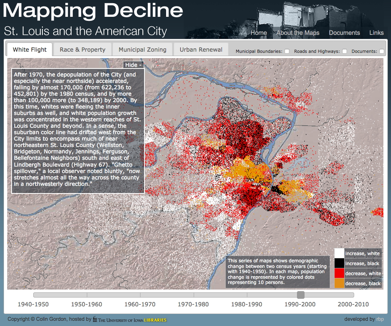This screenshot has width=391, height=326.
Task: Click the 'decrease, black' legend label
Action: click(363, 283)
